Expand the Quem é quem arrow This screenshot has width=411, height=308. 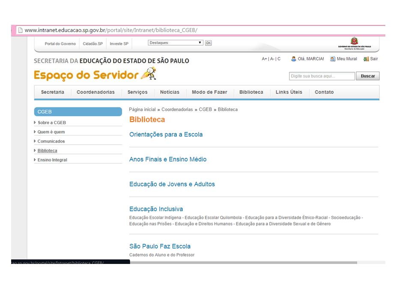tap(35, 132)
